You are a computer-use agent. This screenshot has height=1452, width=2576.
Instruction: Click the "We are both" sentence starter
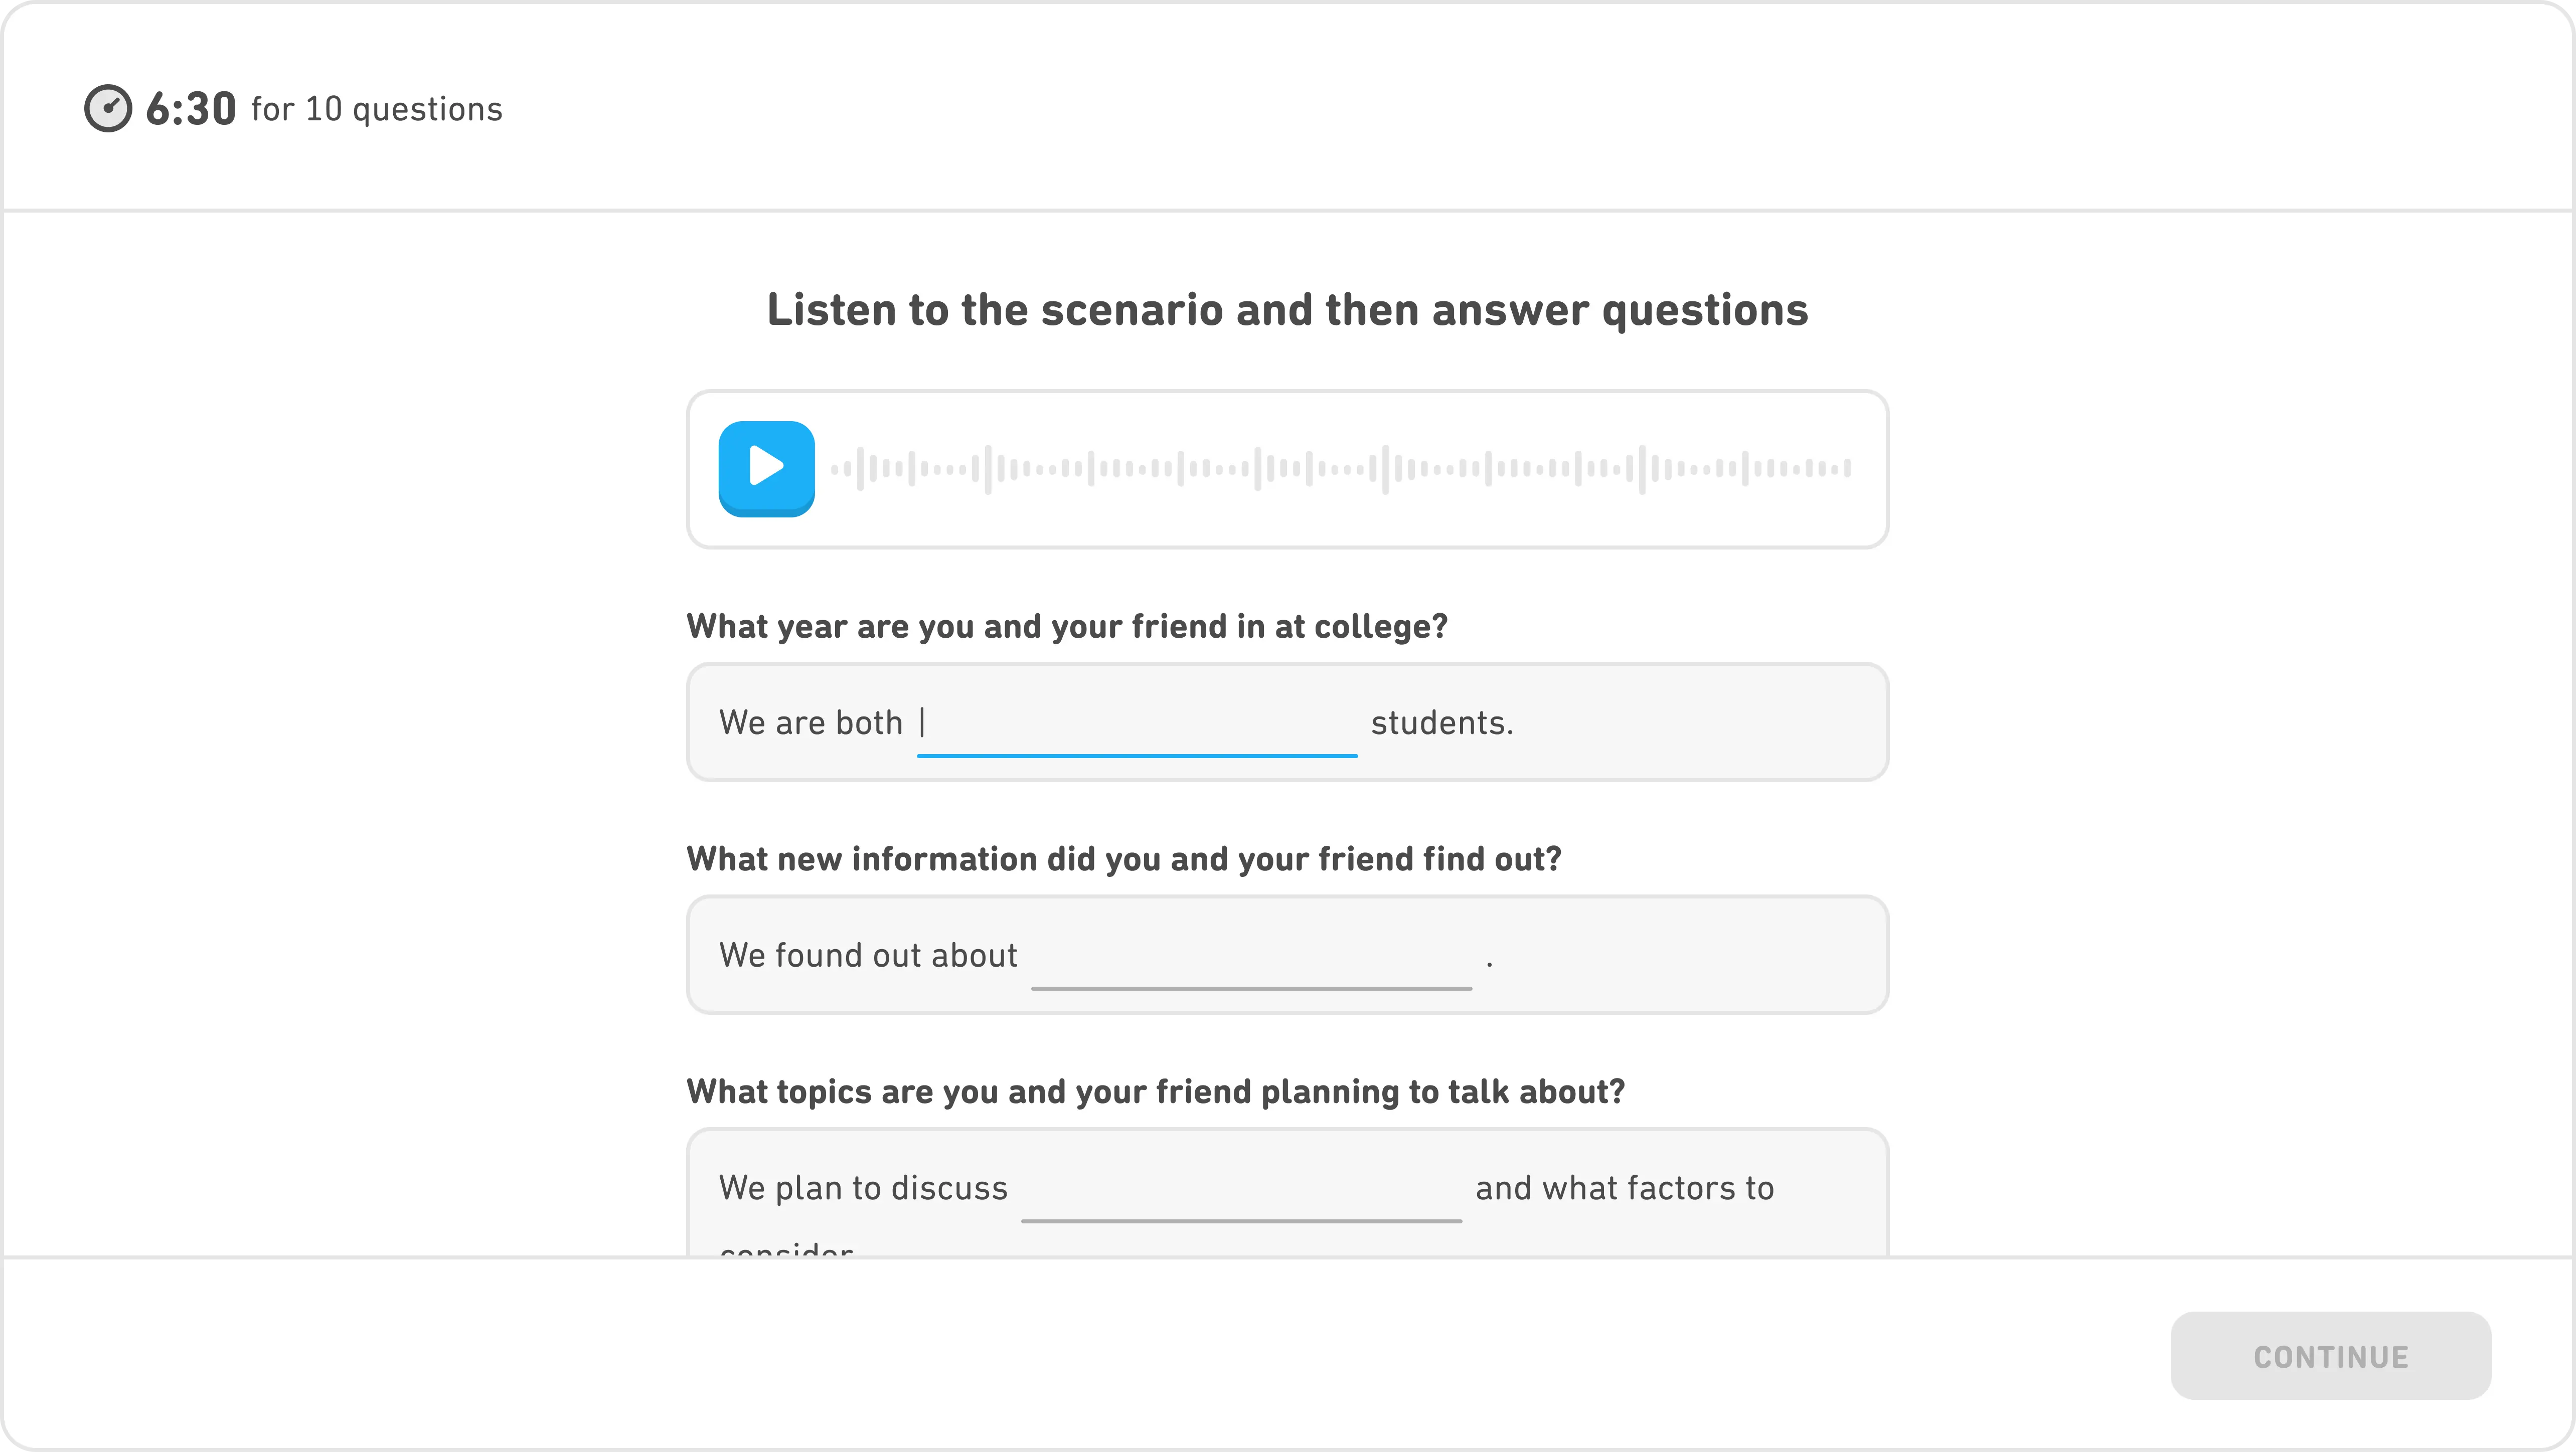(x=810, y=723)
